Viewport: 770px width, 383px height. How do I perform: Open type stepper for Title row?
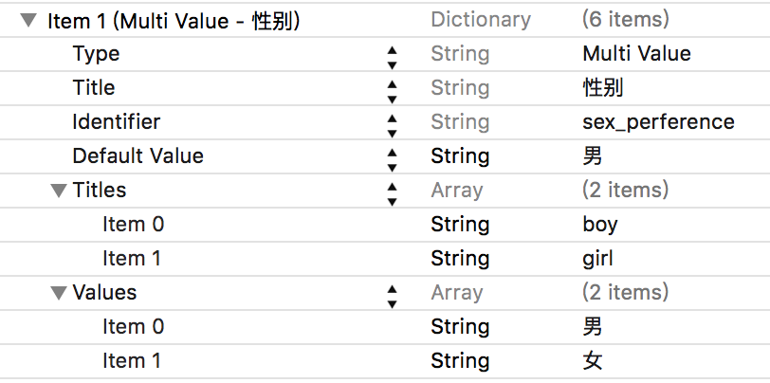[393, 89]
